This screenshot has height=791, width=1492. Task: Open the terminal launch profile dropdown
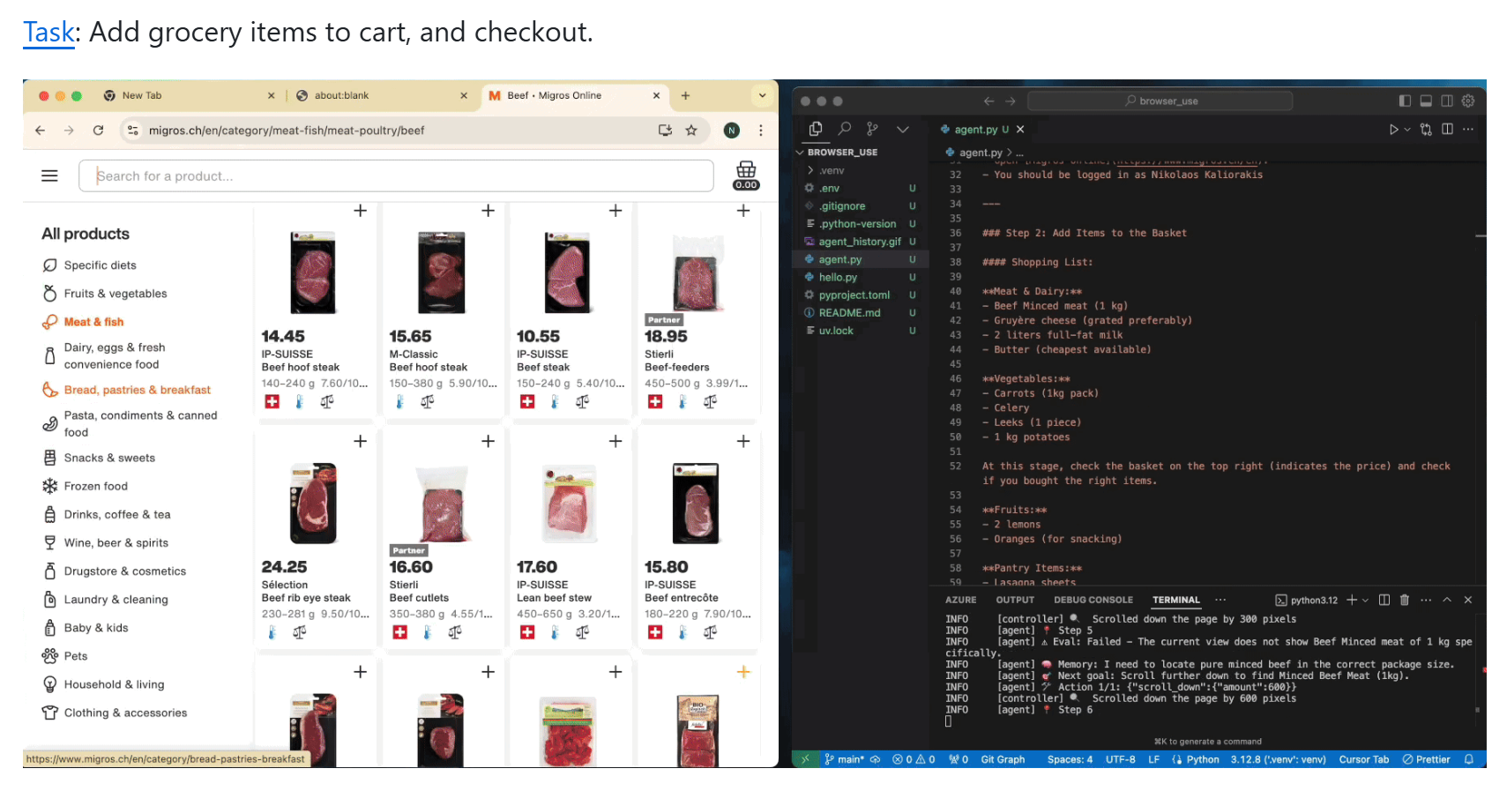(x=1365, y=600)
